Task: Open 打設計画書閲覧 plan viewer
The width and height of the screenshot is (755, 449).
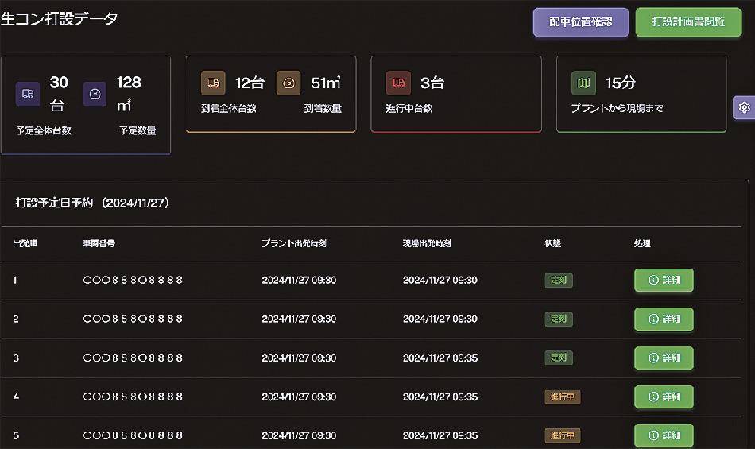Action: 688,22
